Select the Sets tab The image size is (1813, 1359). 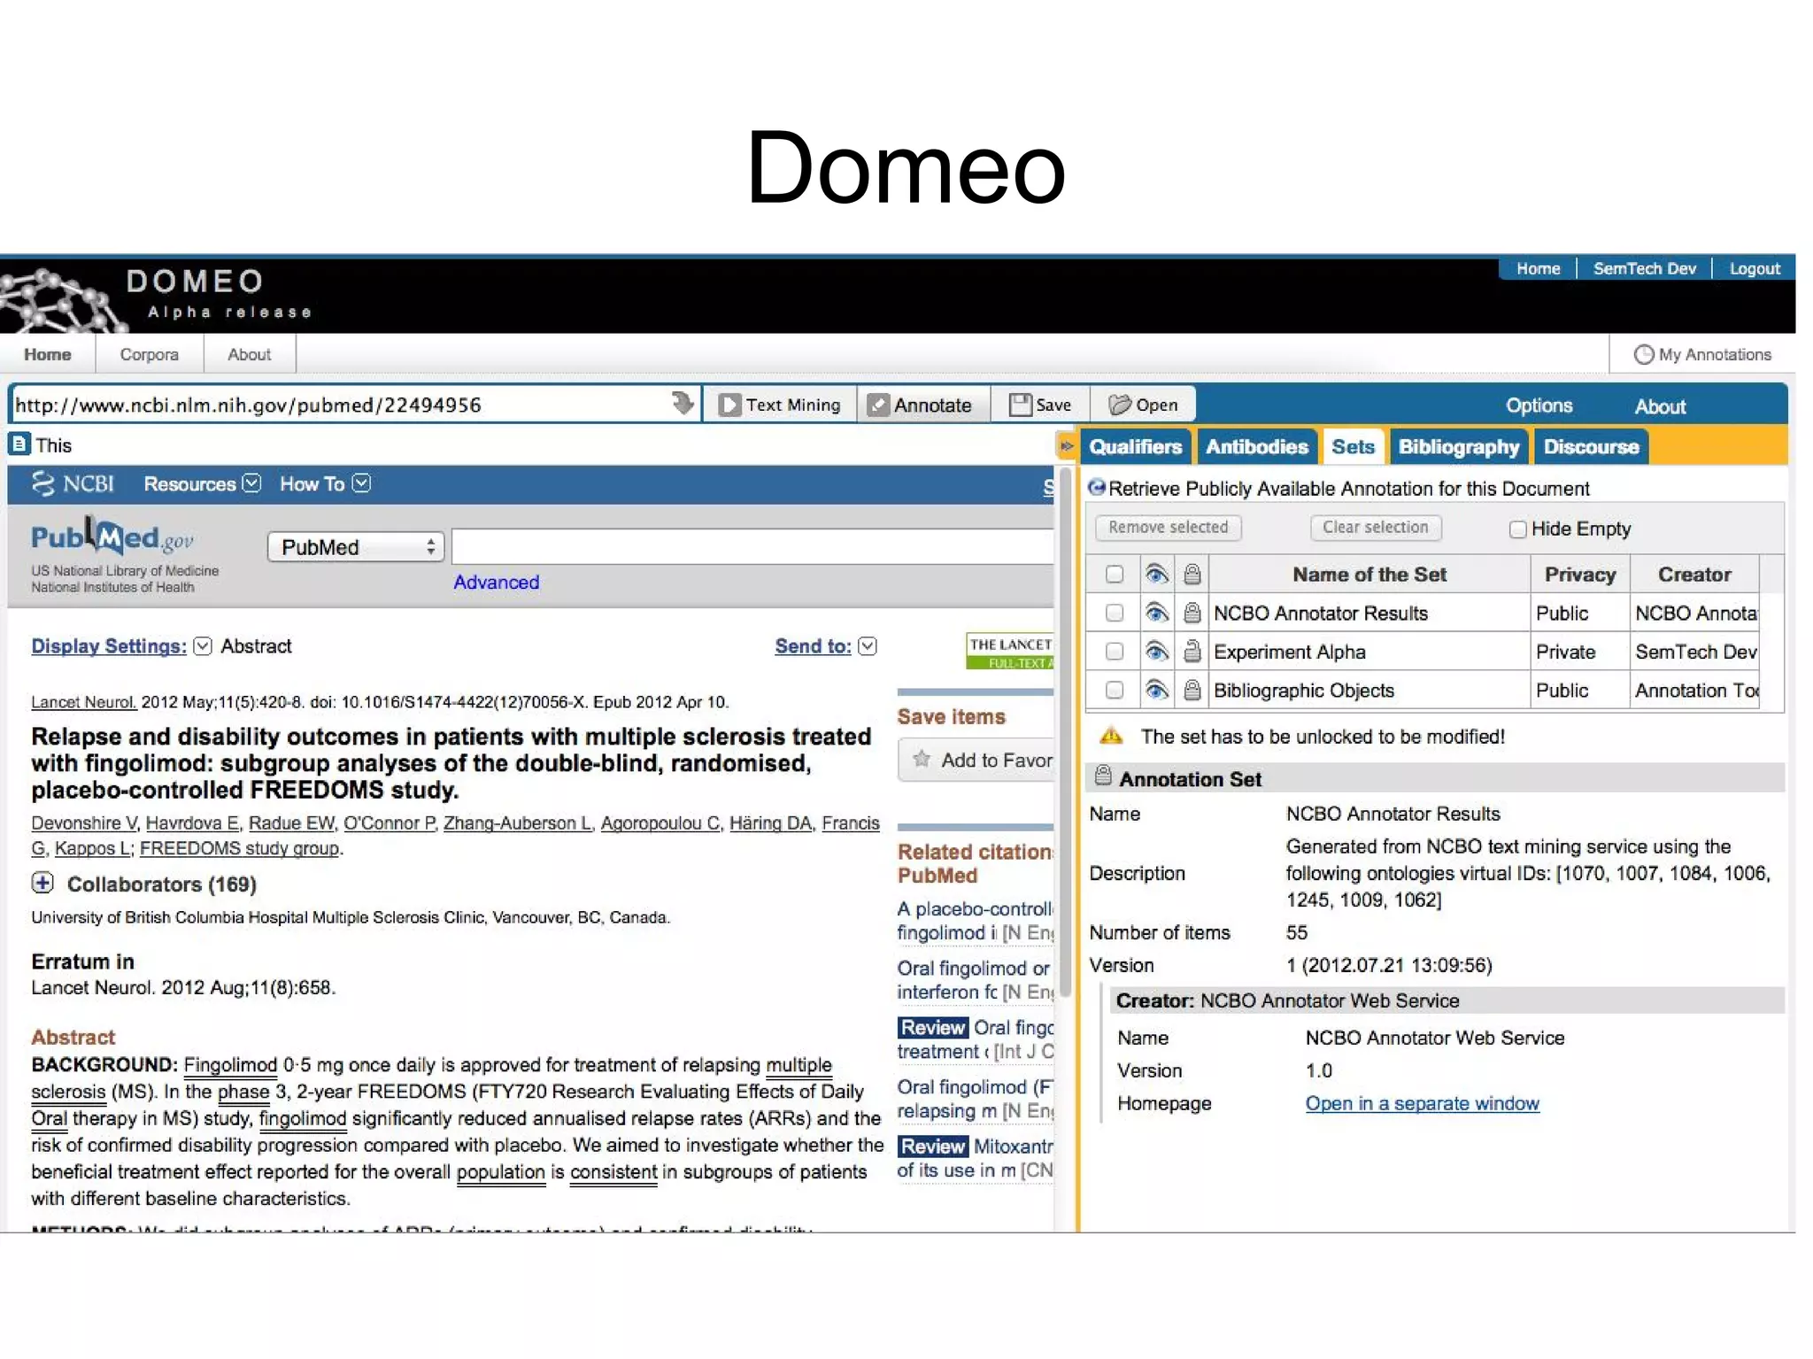(1353, 447)
